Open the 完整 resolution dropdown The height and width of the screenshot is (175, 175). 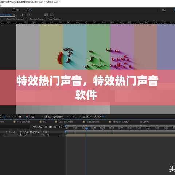point(36,117)
